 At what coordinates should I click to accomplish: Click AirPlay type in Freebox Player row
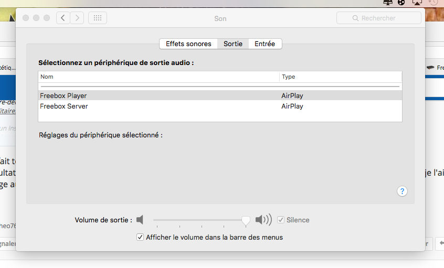(292, 95)
